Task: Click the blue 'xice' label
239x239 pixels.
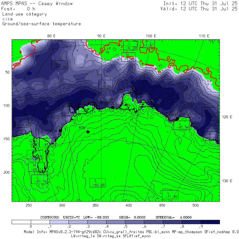Action: [7, 19]
